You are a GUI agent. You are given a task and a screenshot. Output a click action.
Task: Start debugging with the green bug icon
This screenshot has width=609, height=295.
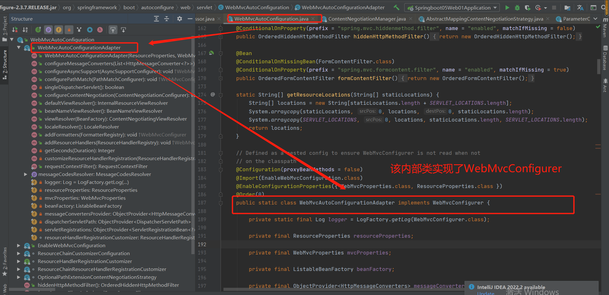point(517,8)
